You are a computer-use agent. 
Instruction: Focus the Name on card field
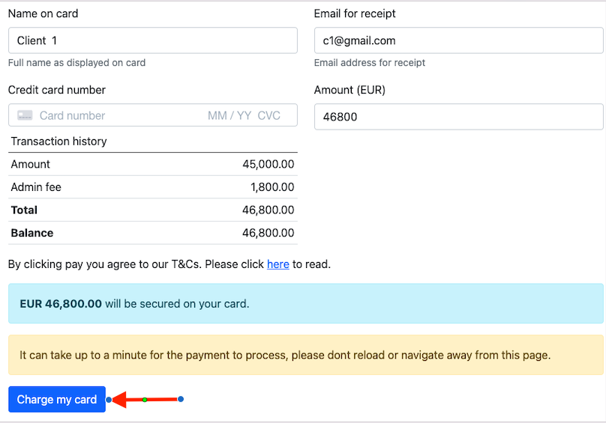coord(152,40)
